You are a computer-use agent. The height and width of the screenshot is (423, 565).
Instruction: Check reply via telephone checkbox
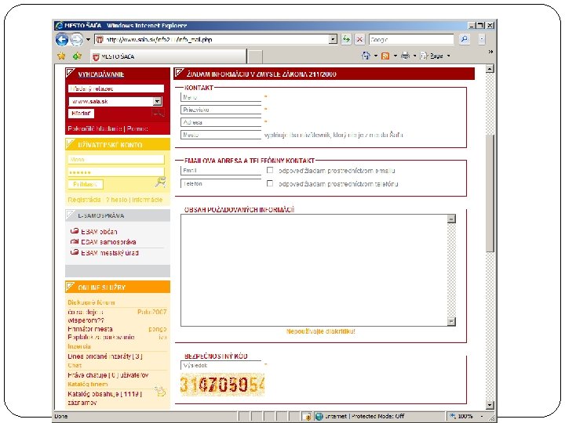[x=270, y=183]
